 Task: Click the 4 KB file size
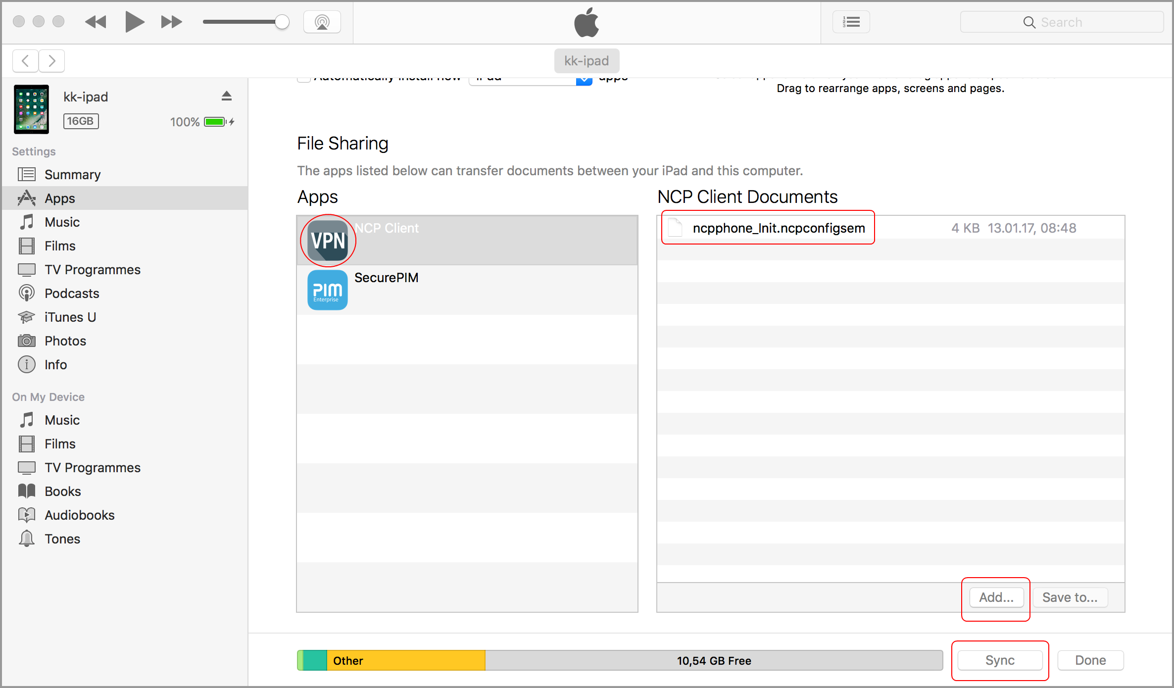(x=965, y=228)
